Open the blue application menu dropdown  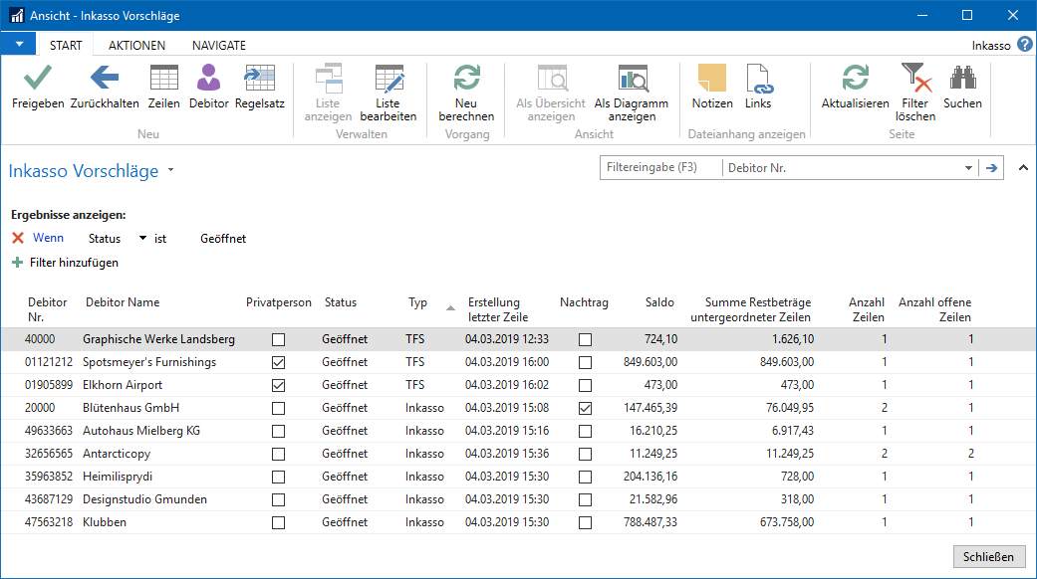(19, 44)
